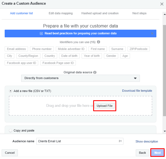Open the Directly from customers dropdown
Viewport: 166px width, 159px height.
[81, 78]
